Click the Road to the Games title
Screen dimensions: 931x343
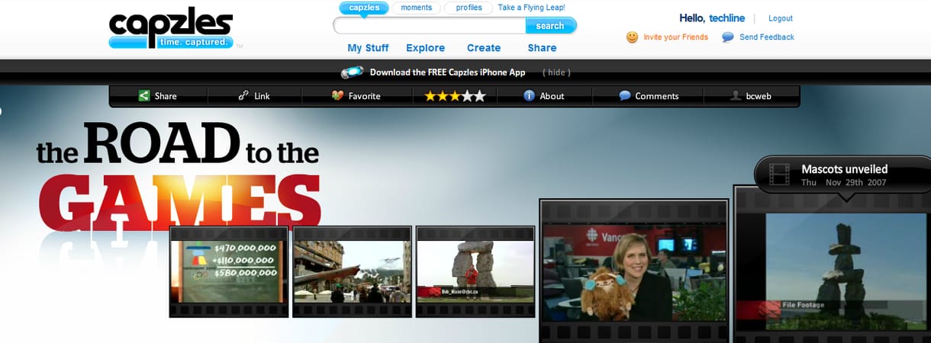(x=179, y=177)
